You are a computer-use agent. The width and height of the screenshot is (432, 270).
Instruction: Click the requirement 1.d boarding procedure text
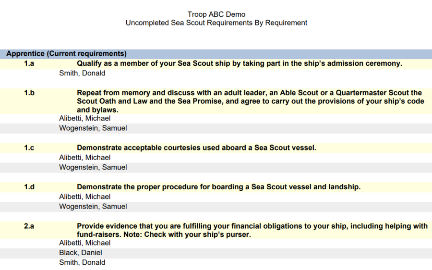[219, 187]
